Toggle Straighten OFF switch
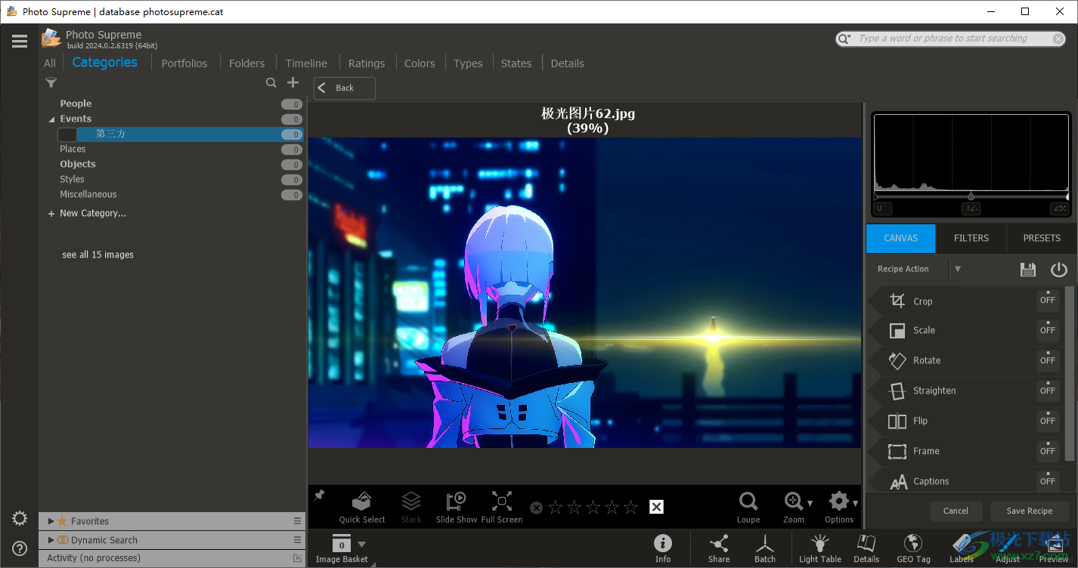1078x568 pixels. click(1048, 391)
